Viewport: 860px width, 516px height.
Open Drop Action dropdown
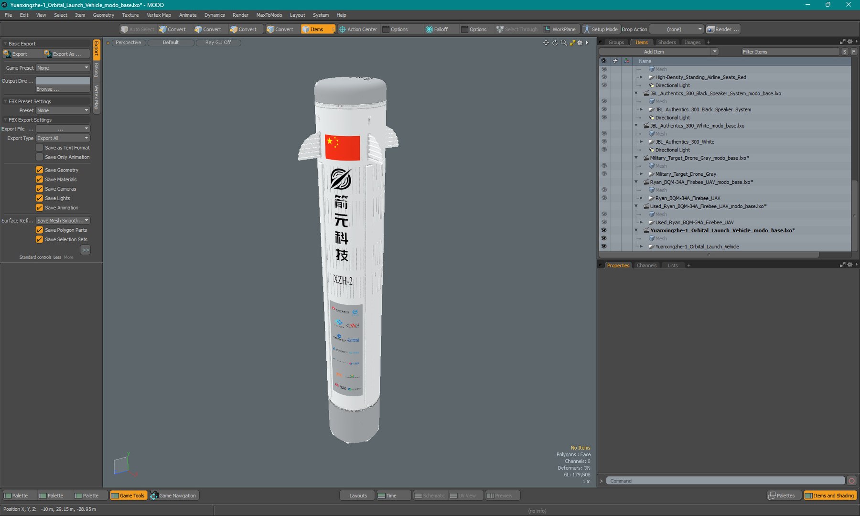click(x=677, y=29)
